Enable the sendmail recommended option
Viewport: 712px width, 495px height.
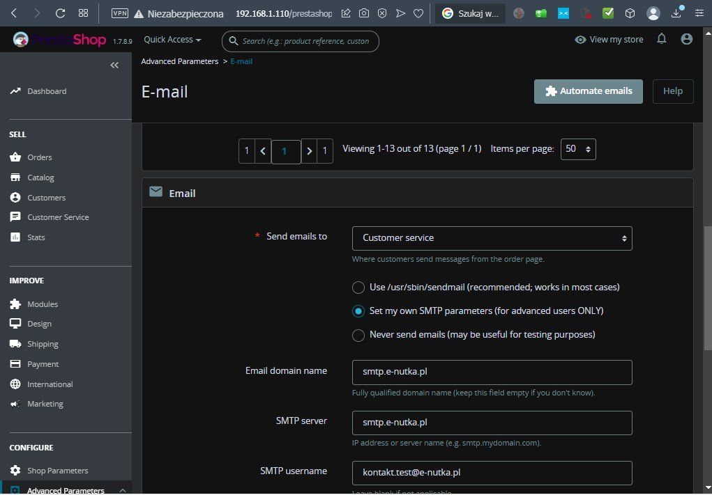(358, 288)
